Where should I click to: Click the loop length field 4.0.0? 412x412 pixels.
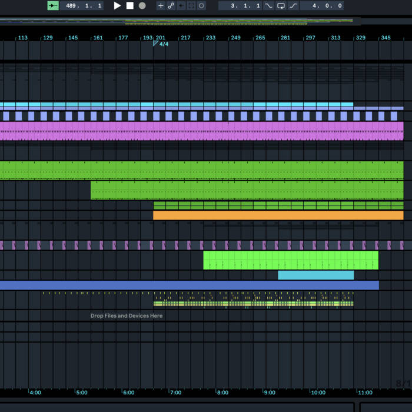click(x=321, y=6)
